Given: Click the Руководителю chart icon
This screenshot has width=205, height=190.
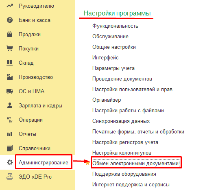Looking at the screenshot, I should click(10, 6).
